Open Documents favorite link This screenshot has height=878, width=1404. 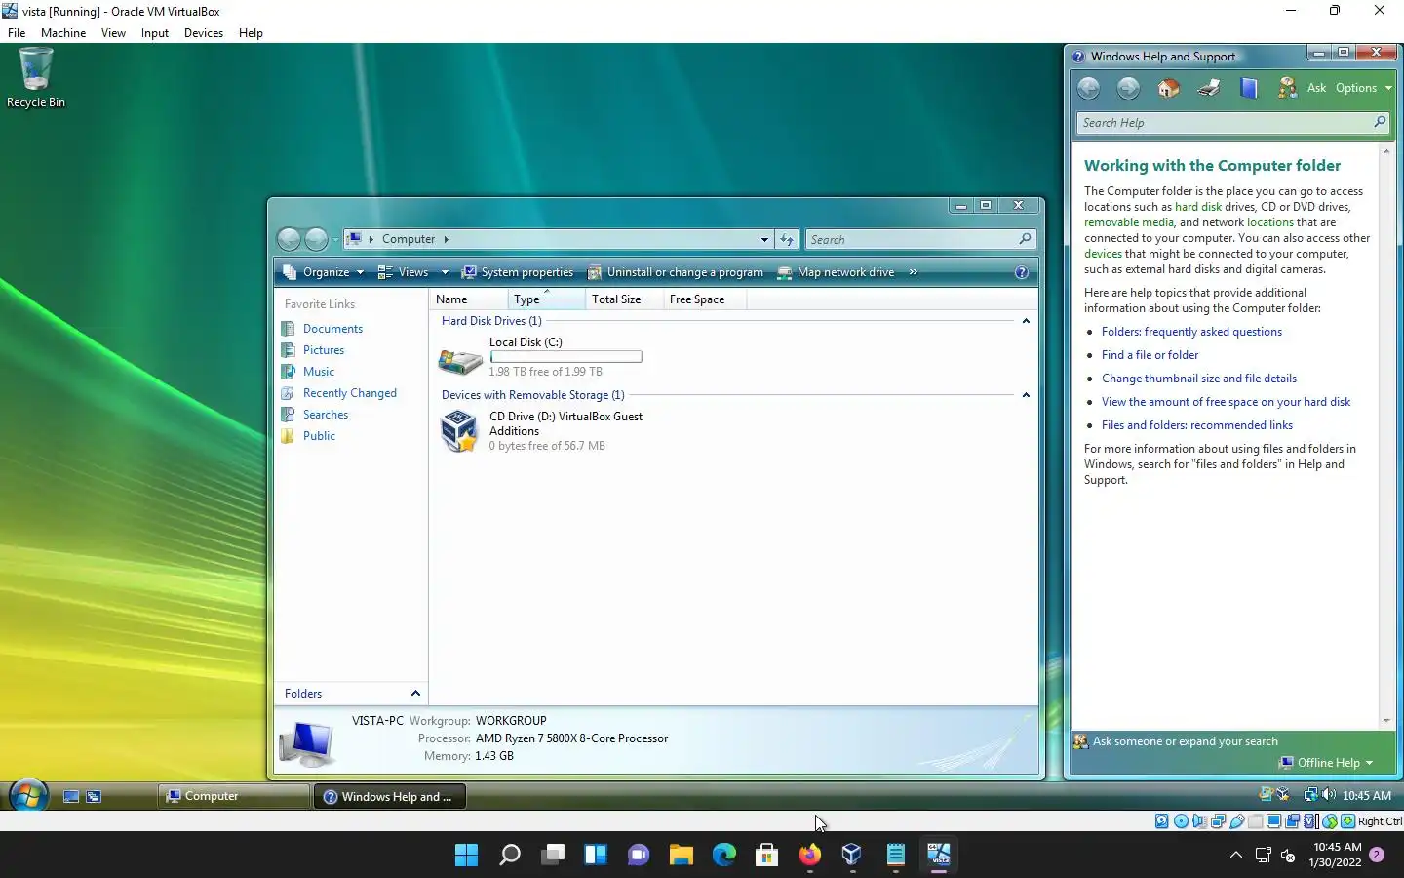(x=332, y=329)
